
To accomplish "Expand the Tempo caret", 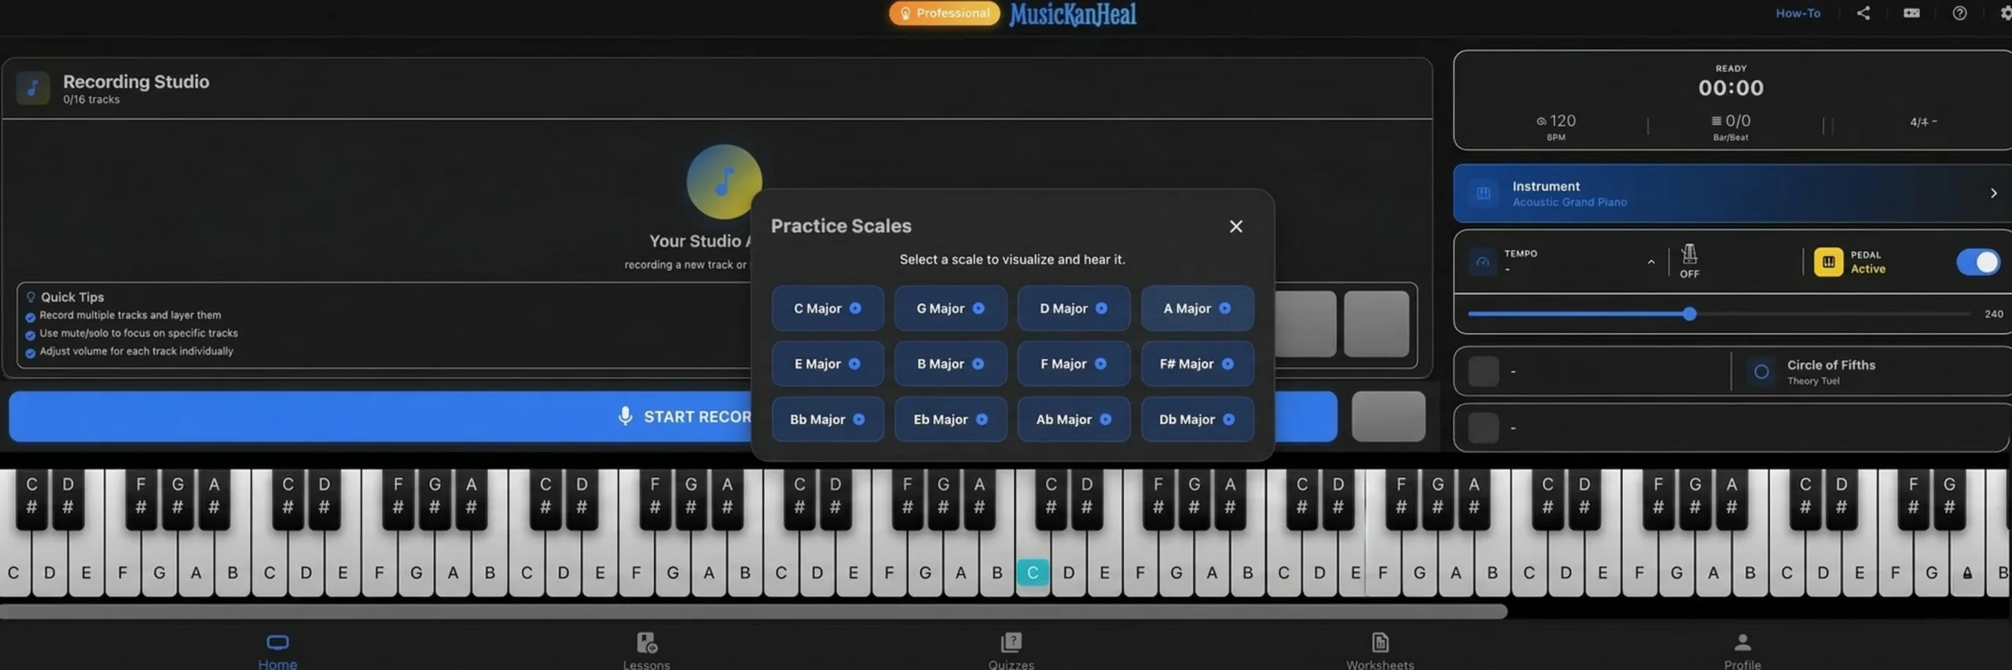I will pyautogui.click(x=1650, y=262).
